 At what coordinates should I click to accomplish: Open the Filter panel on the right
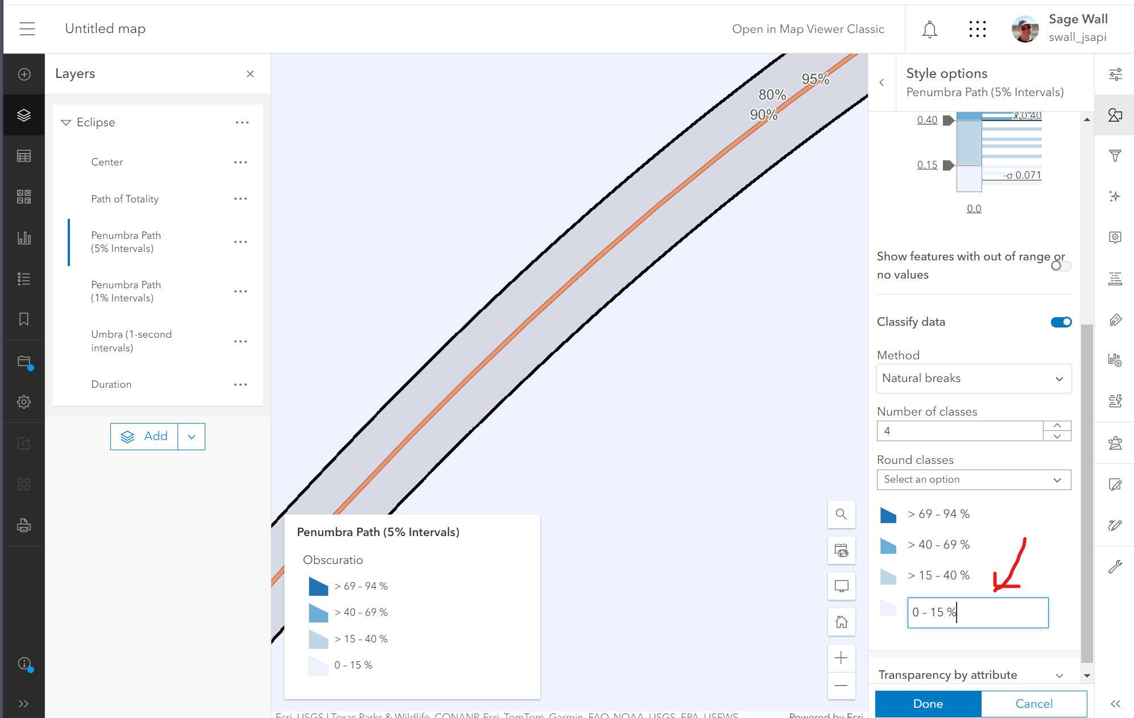pyautogui.click(x=1115, y=156)
